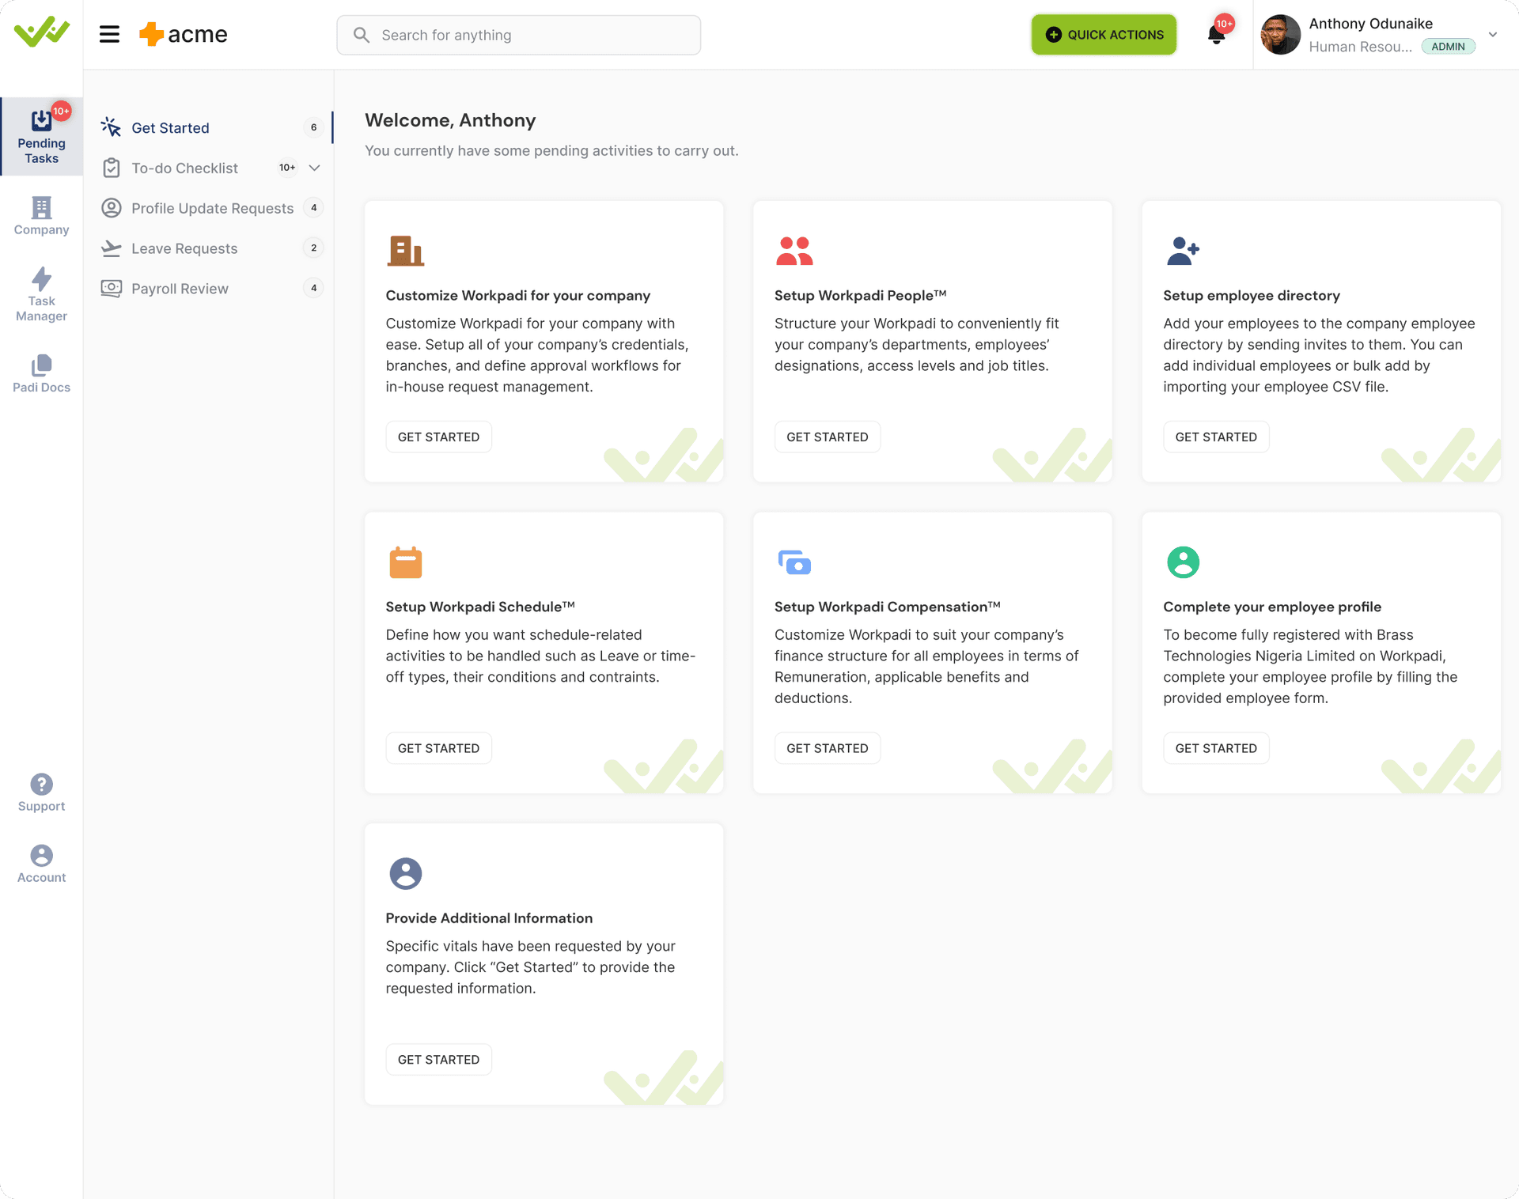Click the search magnifier icon
Viewport: 1519px width, 1199px height.
tap(362, 35)
